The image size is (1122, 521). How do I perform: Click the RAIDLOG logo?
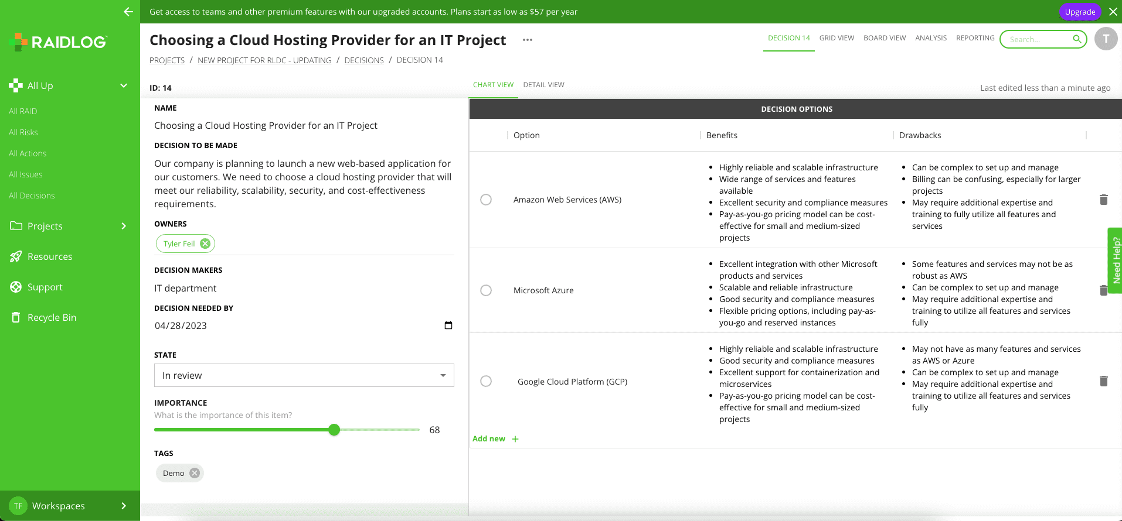(59, 42)
